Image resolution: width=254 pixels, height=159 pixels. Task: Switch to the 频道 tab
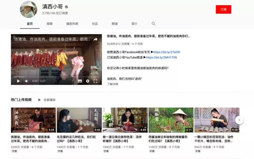(115, 24)
